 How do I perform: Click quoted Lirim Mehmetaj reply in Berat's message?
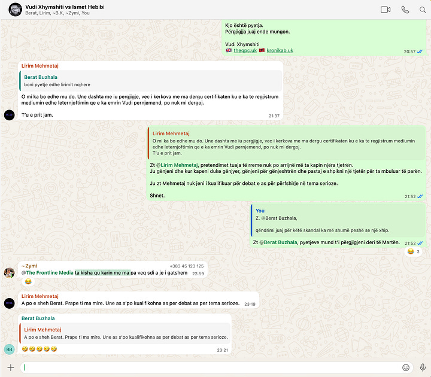coord(125,333)
